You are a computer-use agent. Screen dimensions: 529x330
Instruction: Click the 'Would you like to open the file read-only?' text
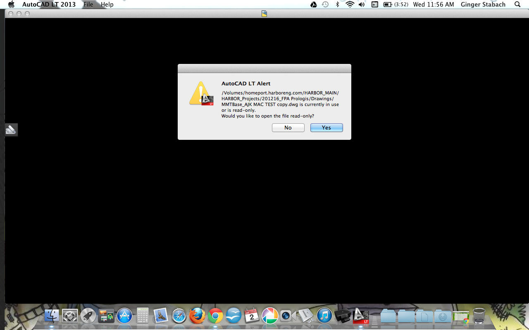[x=267, y=116]
